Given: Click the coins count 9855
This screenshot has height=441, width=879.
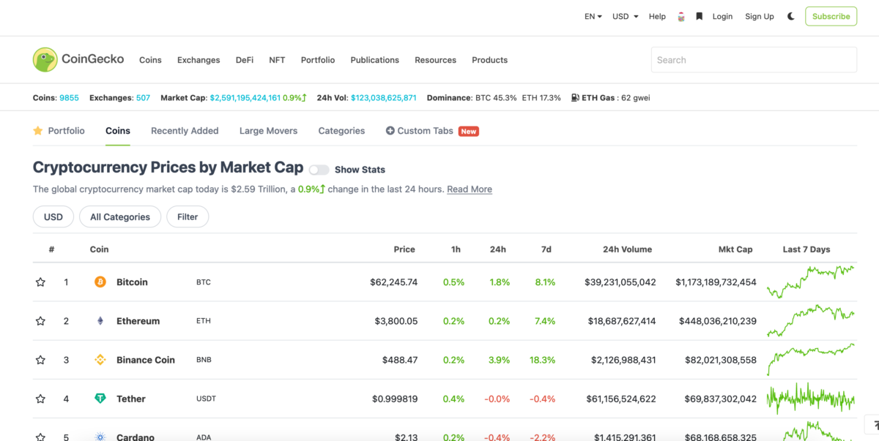Looking at the screenshot, I should click(x=69, y=97).
